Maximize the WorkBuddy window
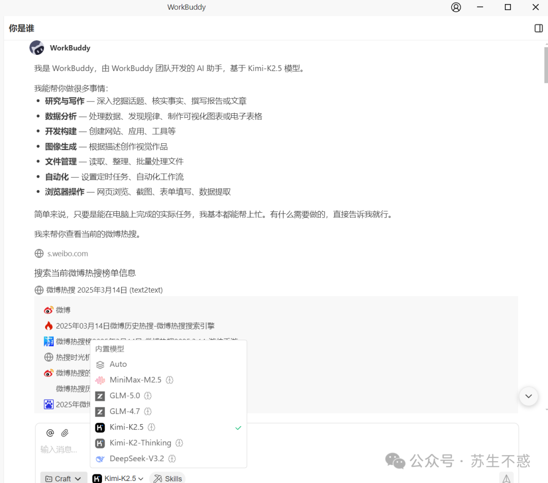 click(508, 7)
